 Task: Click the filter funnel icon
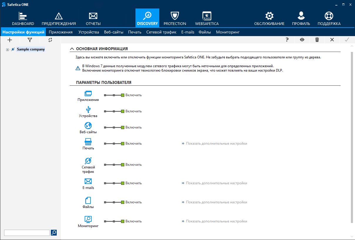(30, 40)
